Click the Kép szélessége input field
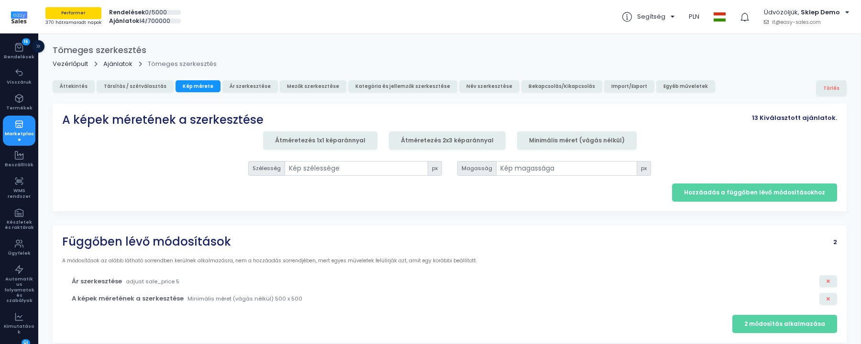Image resolution: width=861 pixels, height=344 pixels. coord(356,168)
